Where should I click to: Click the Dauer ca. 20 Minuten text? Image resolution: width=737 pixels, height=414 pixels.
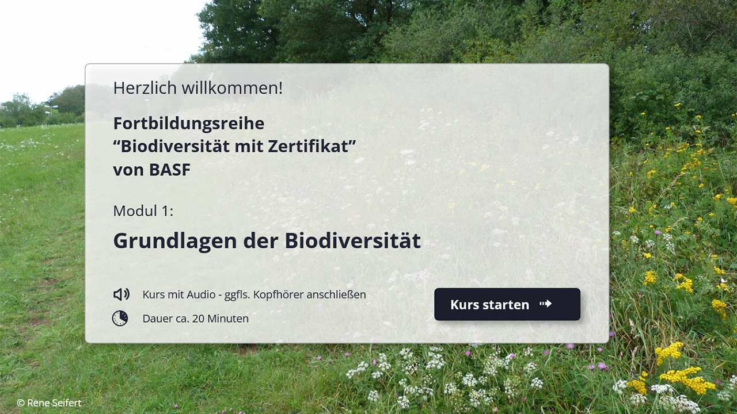195,318
